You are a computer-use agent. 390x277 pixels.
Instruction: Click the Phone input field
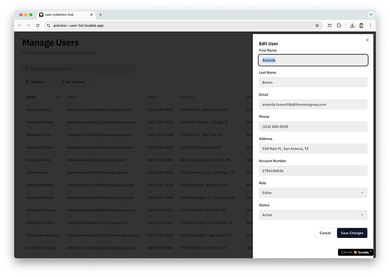point(313,127)
